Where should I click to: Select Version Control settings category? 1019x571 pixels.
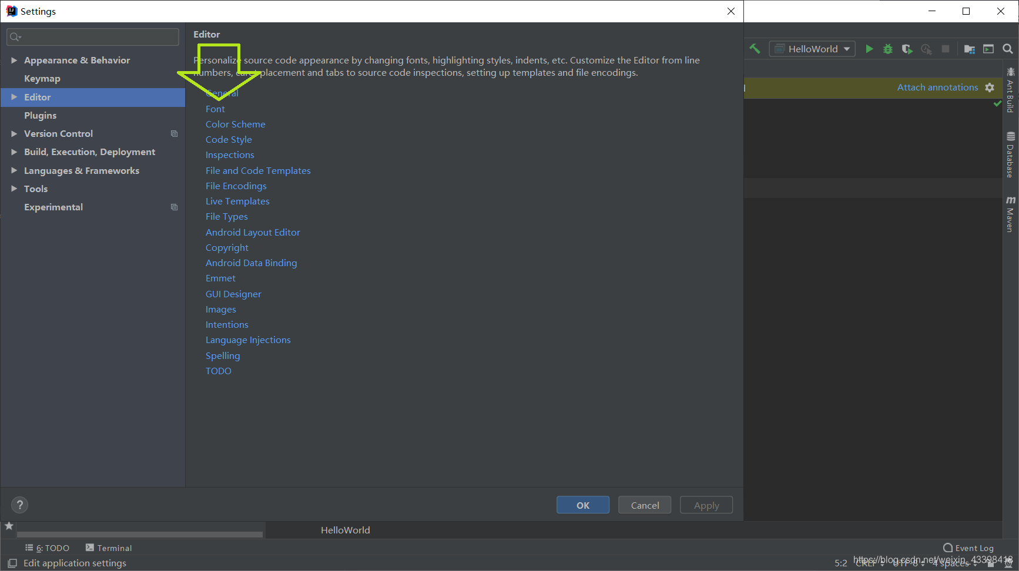58,134
